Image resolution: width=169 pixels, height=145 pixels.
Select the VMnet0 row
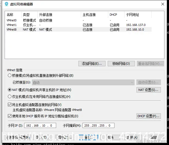pos(79,20)
